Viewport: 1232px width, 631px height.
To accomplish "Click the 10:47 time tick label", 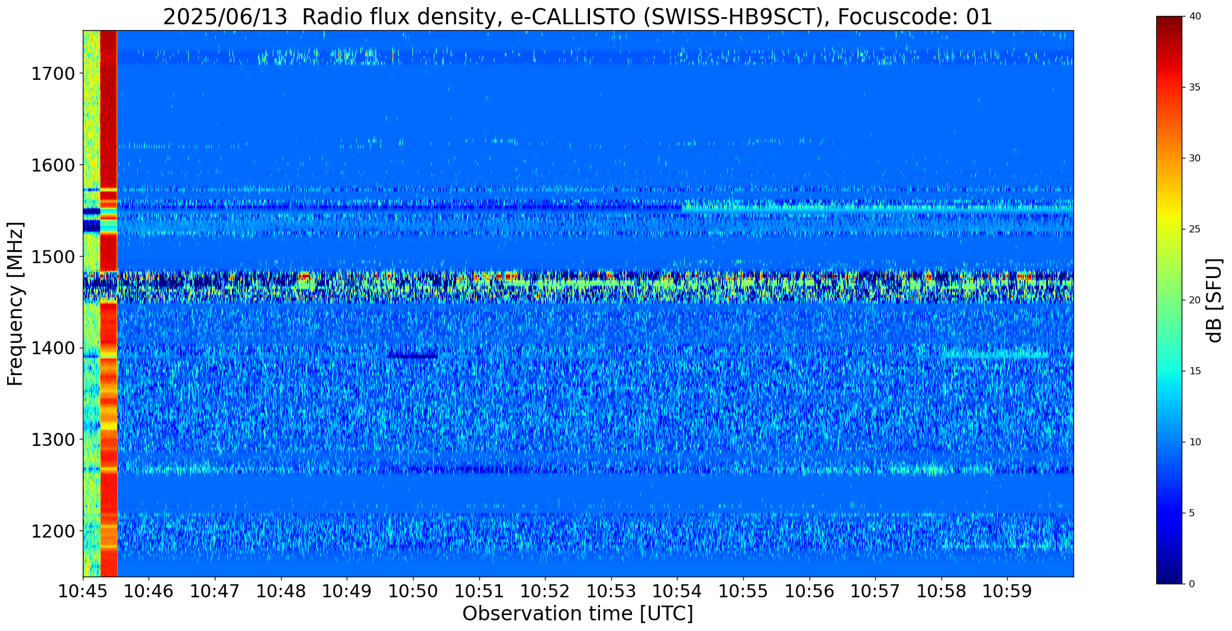I will (215, 591).
